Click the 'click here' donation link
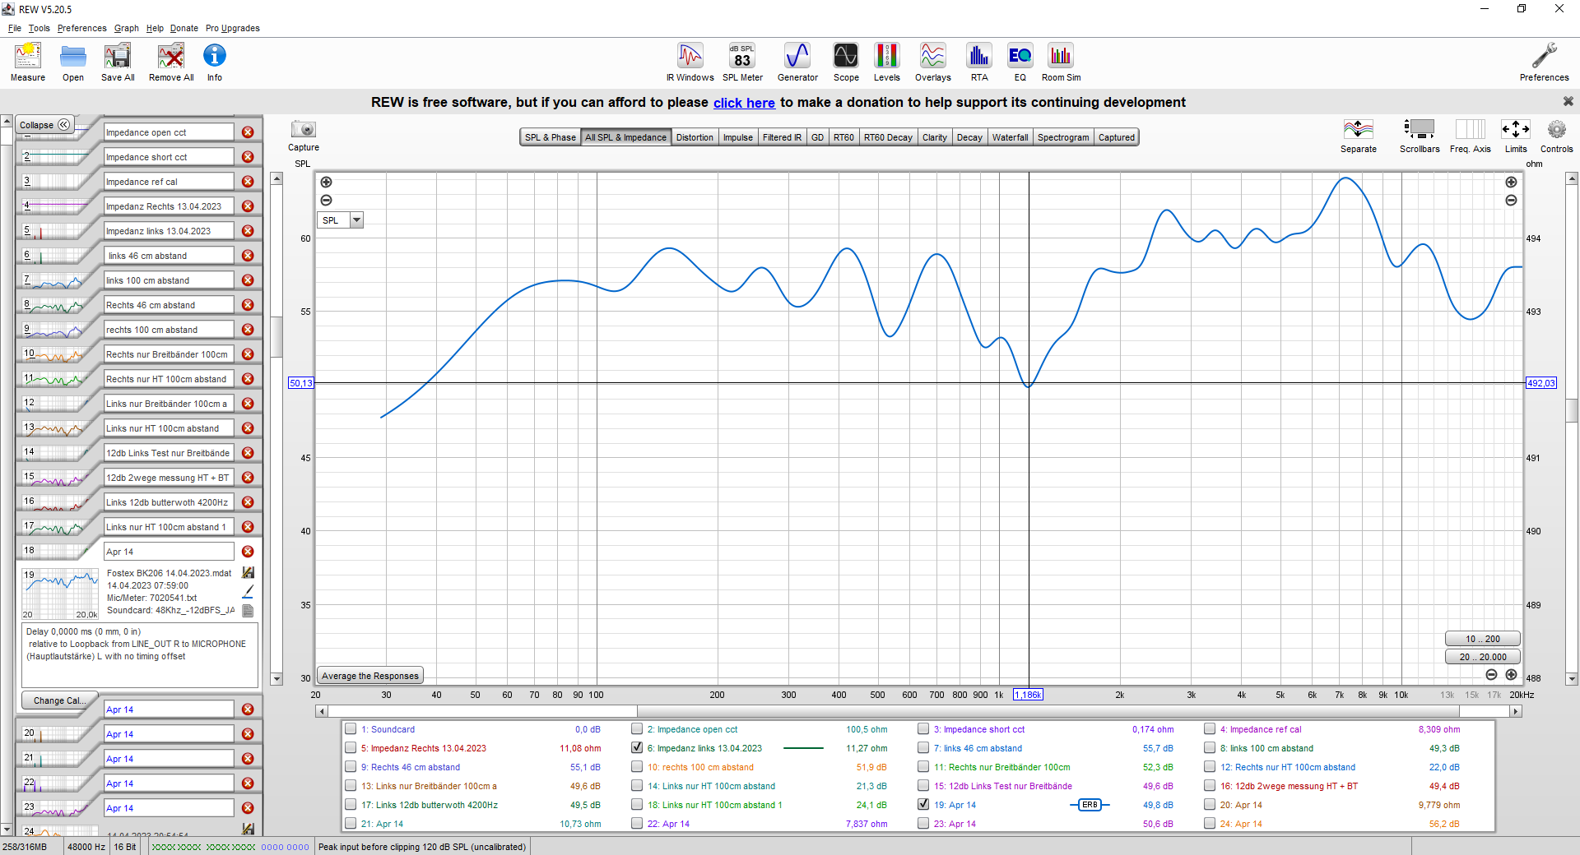 coord(744,103)
